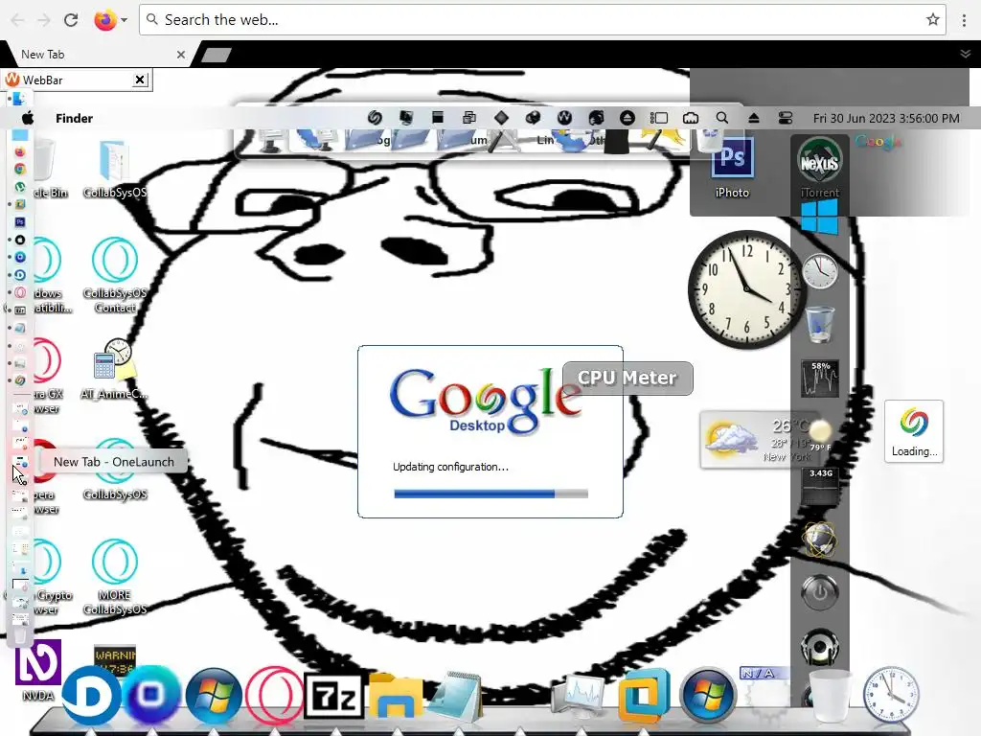Open the iPhoto Photoshop desktop icon
The height and width of the screenshot is (736, 981).
pyautogui.click(x=732, y=168)
